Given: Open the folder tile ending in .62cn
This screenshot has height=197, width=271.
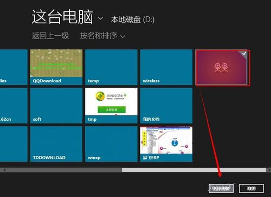Looking at the screenshot, I should (x=14, y=106).
